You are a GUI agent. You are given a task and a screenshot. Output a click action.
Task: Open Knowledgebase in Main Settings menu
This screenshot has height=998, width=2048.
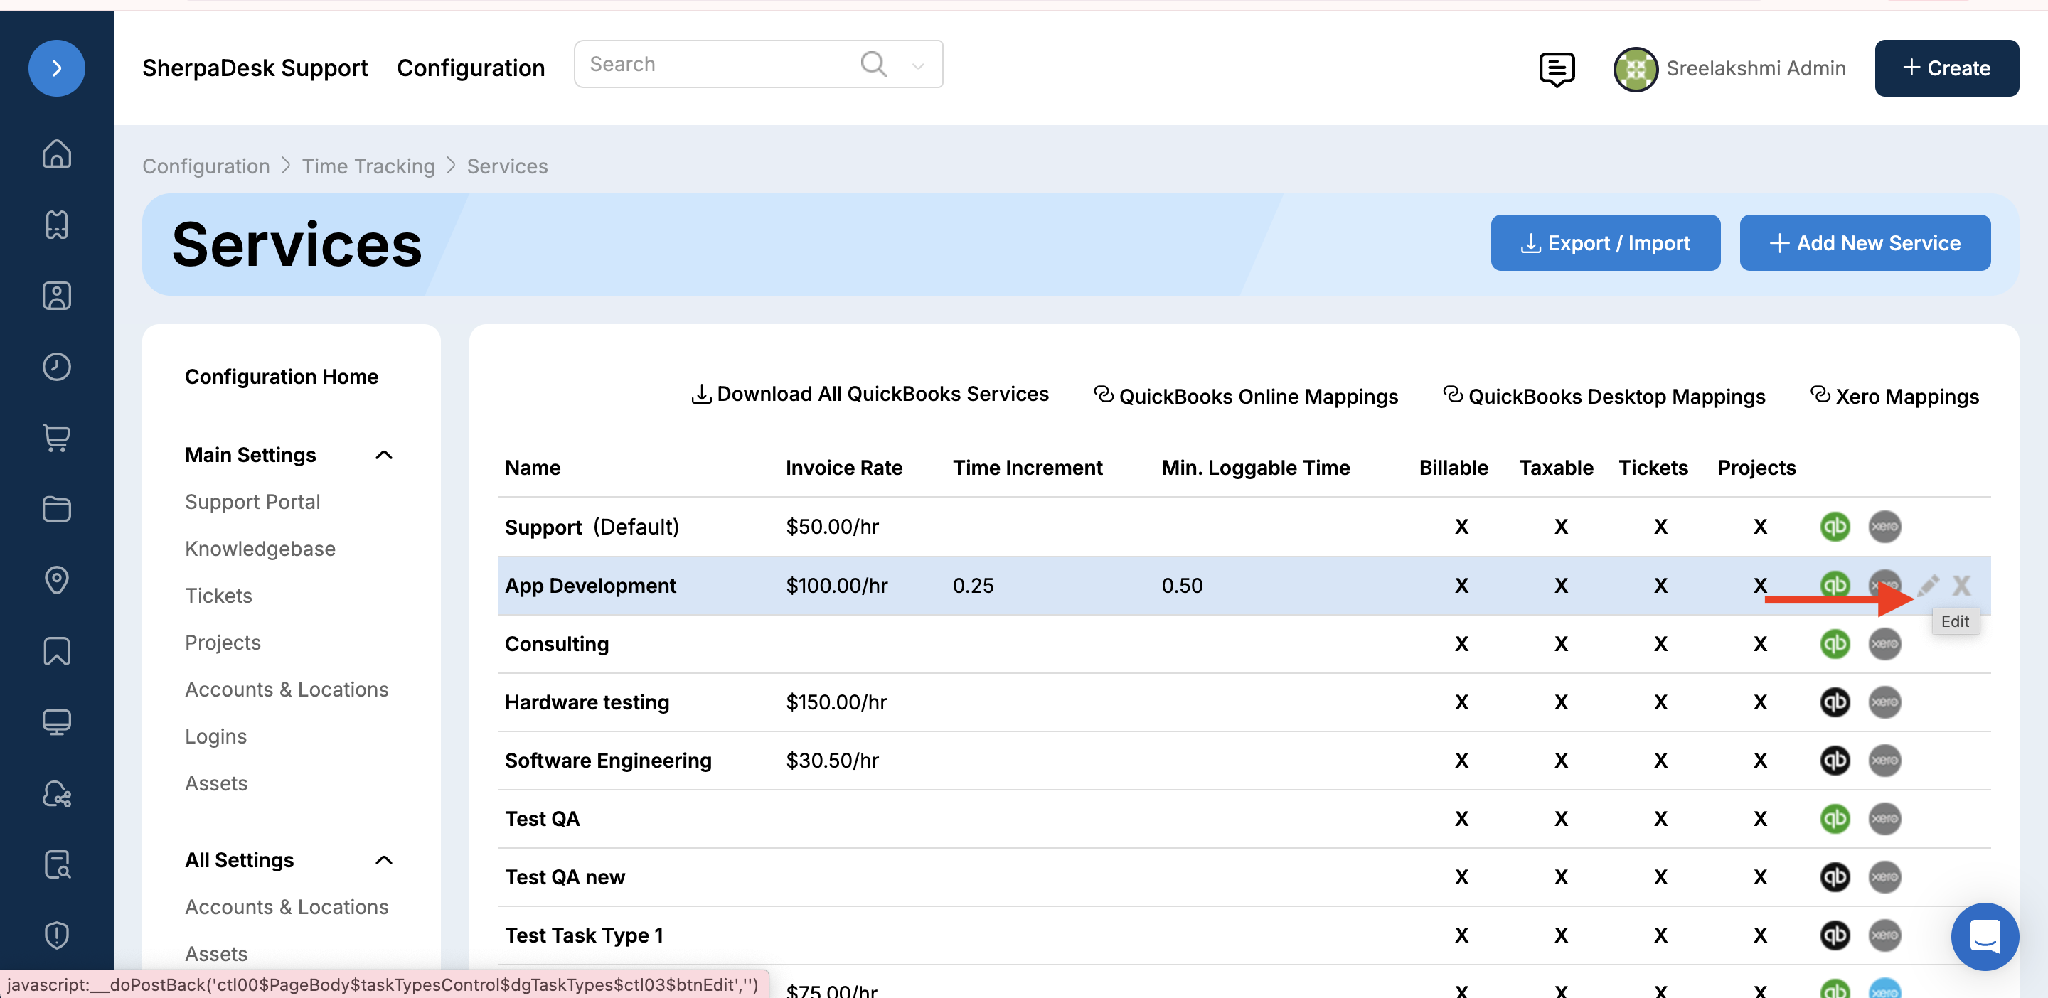click(x=260, y=548)
